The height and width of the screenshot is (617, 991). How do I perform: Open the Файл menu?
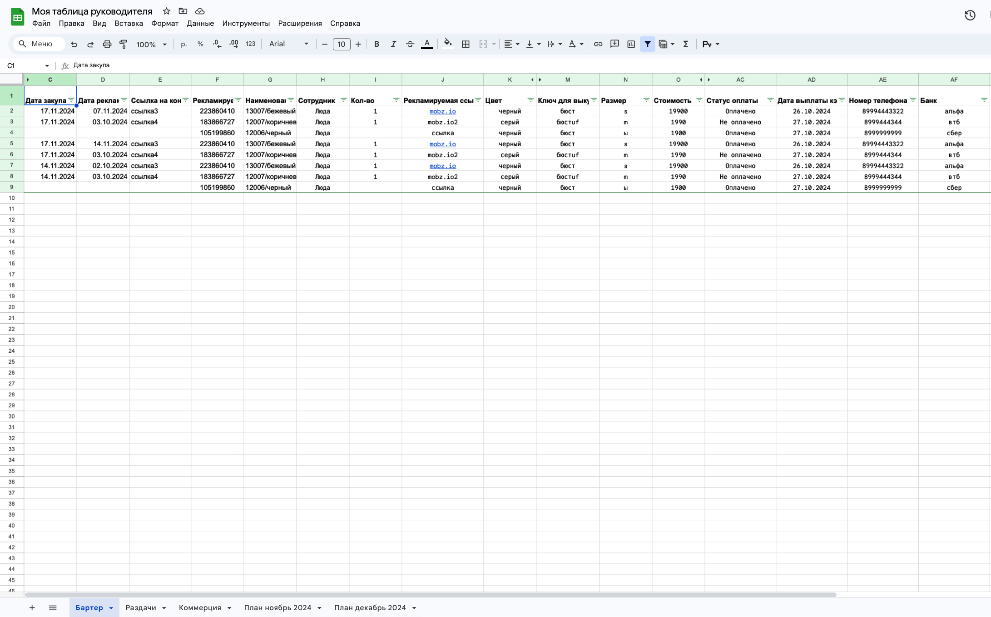point(41,23)
